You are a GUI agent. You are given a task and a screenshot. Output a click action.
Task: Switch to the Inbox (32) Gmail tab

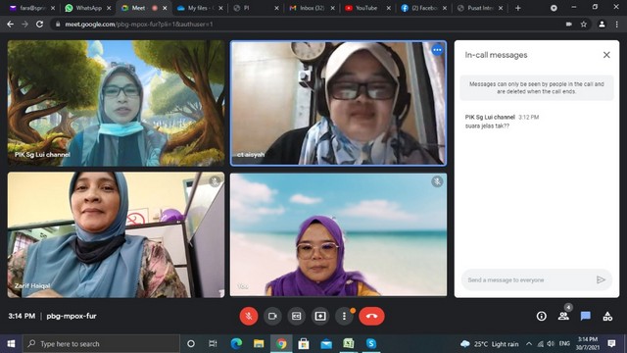click(312, 8)
